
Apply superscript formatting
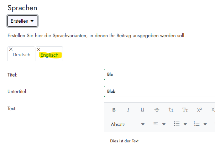pyautogui.click(x=199, y=110)
